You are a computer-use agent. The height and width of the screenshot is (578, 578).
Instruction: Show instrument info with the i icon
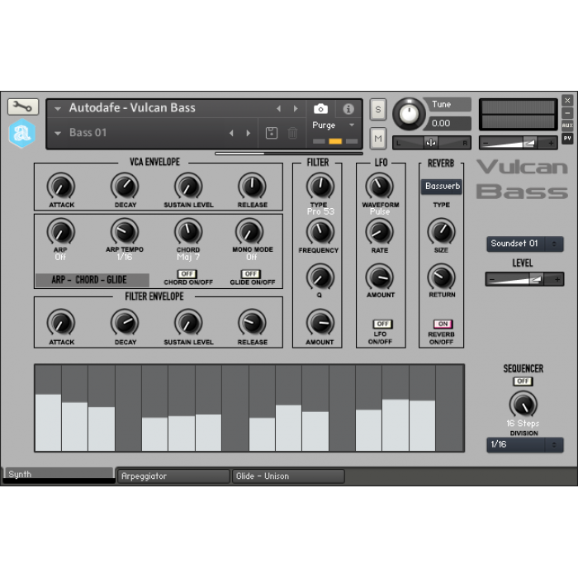pos(348,109)
